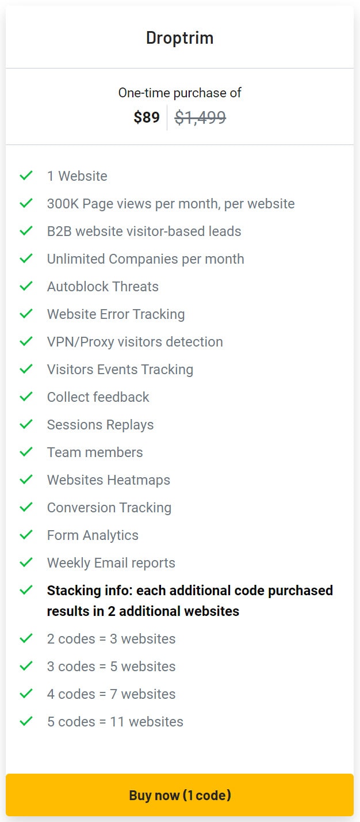
Task: Select the checkmark beside Sessions Replays
Action: pyautogui.click(x=26, y=424)
